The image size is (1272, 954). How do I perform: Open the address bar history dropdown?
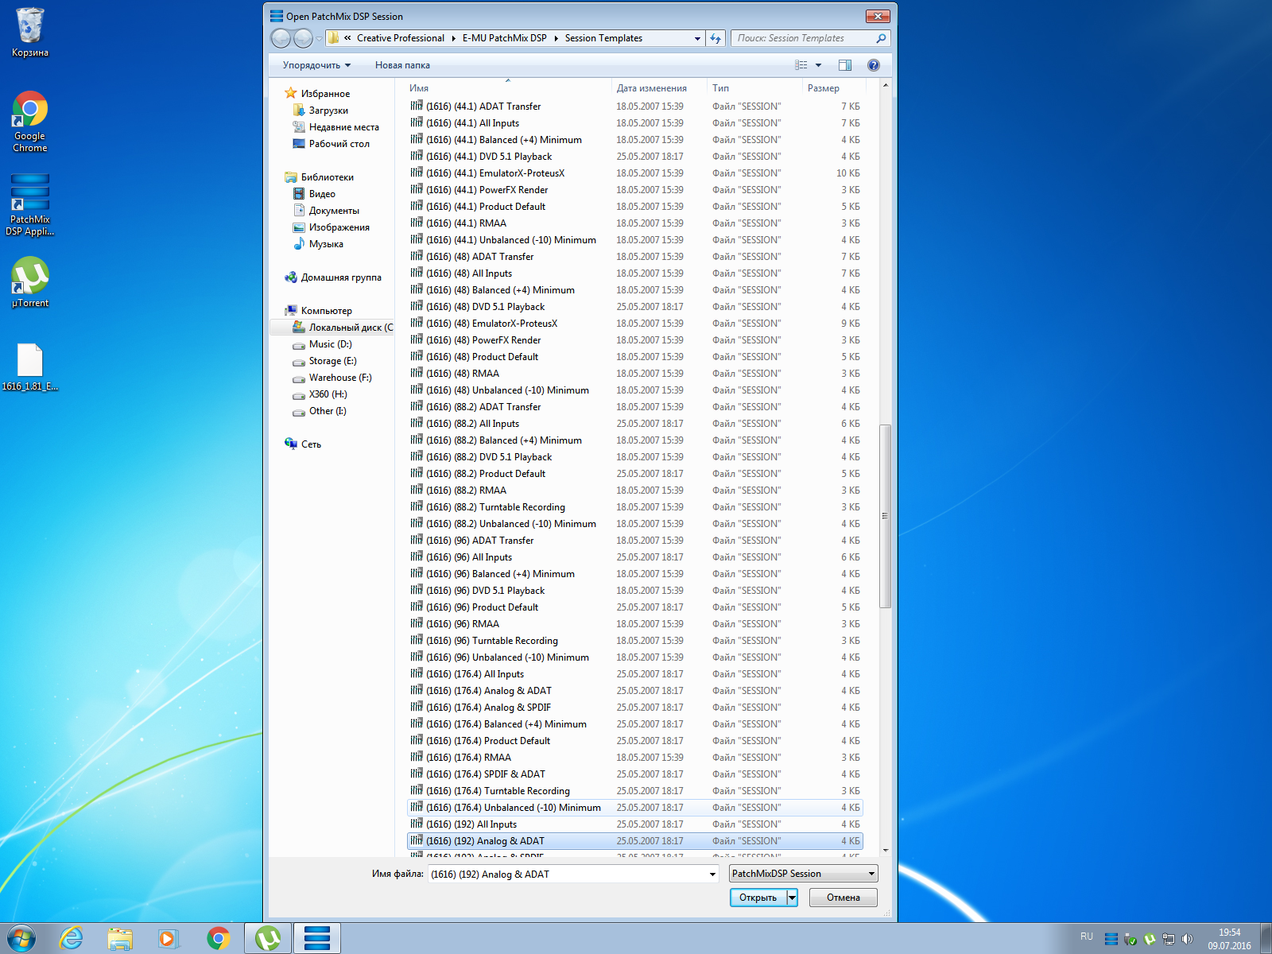pos(697,38)
